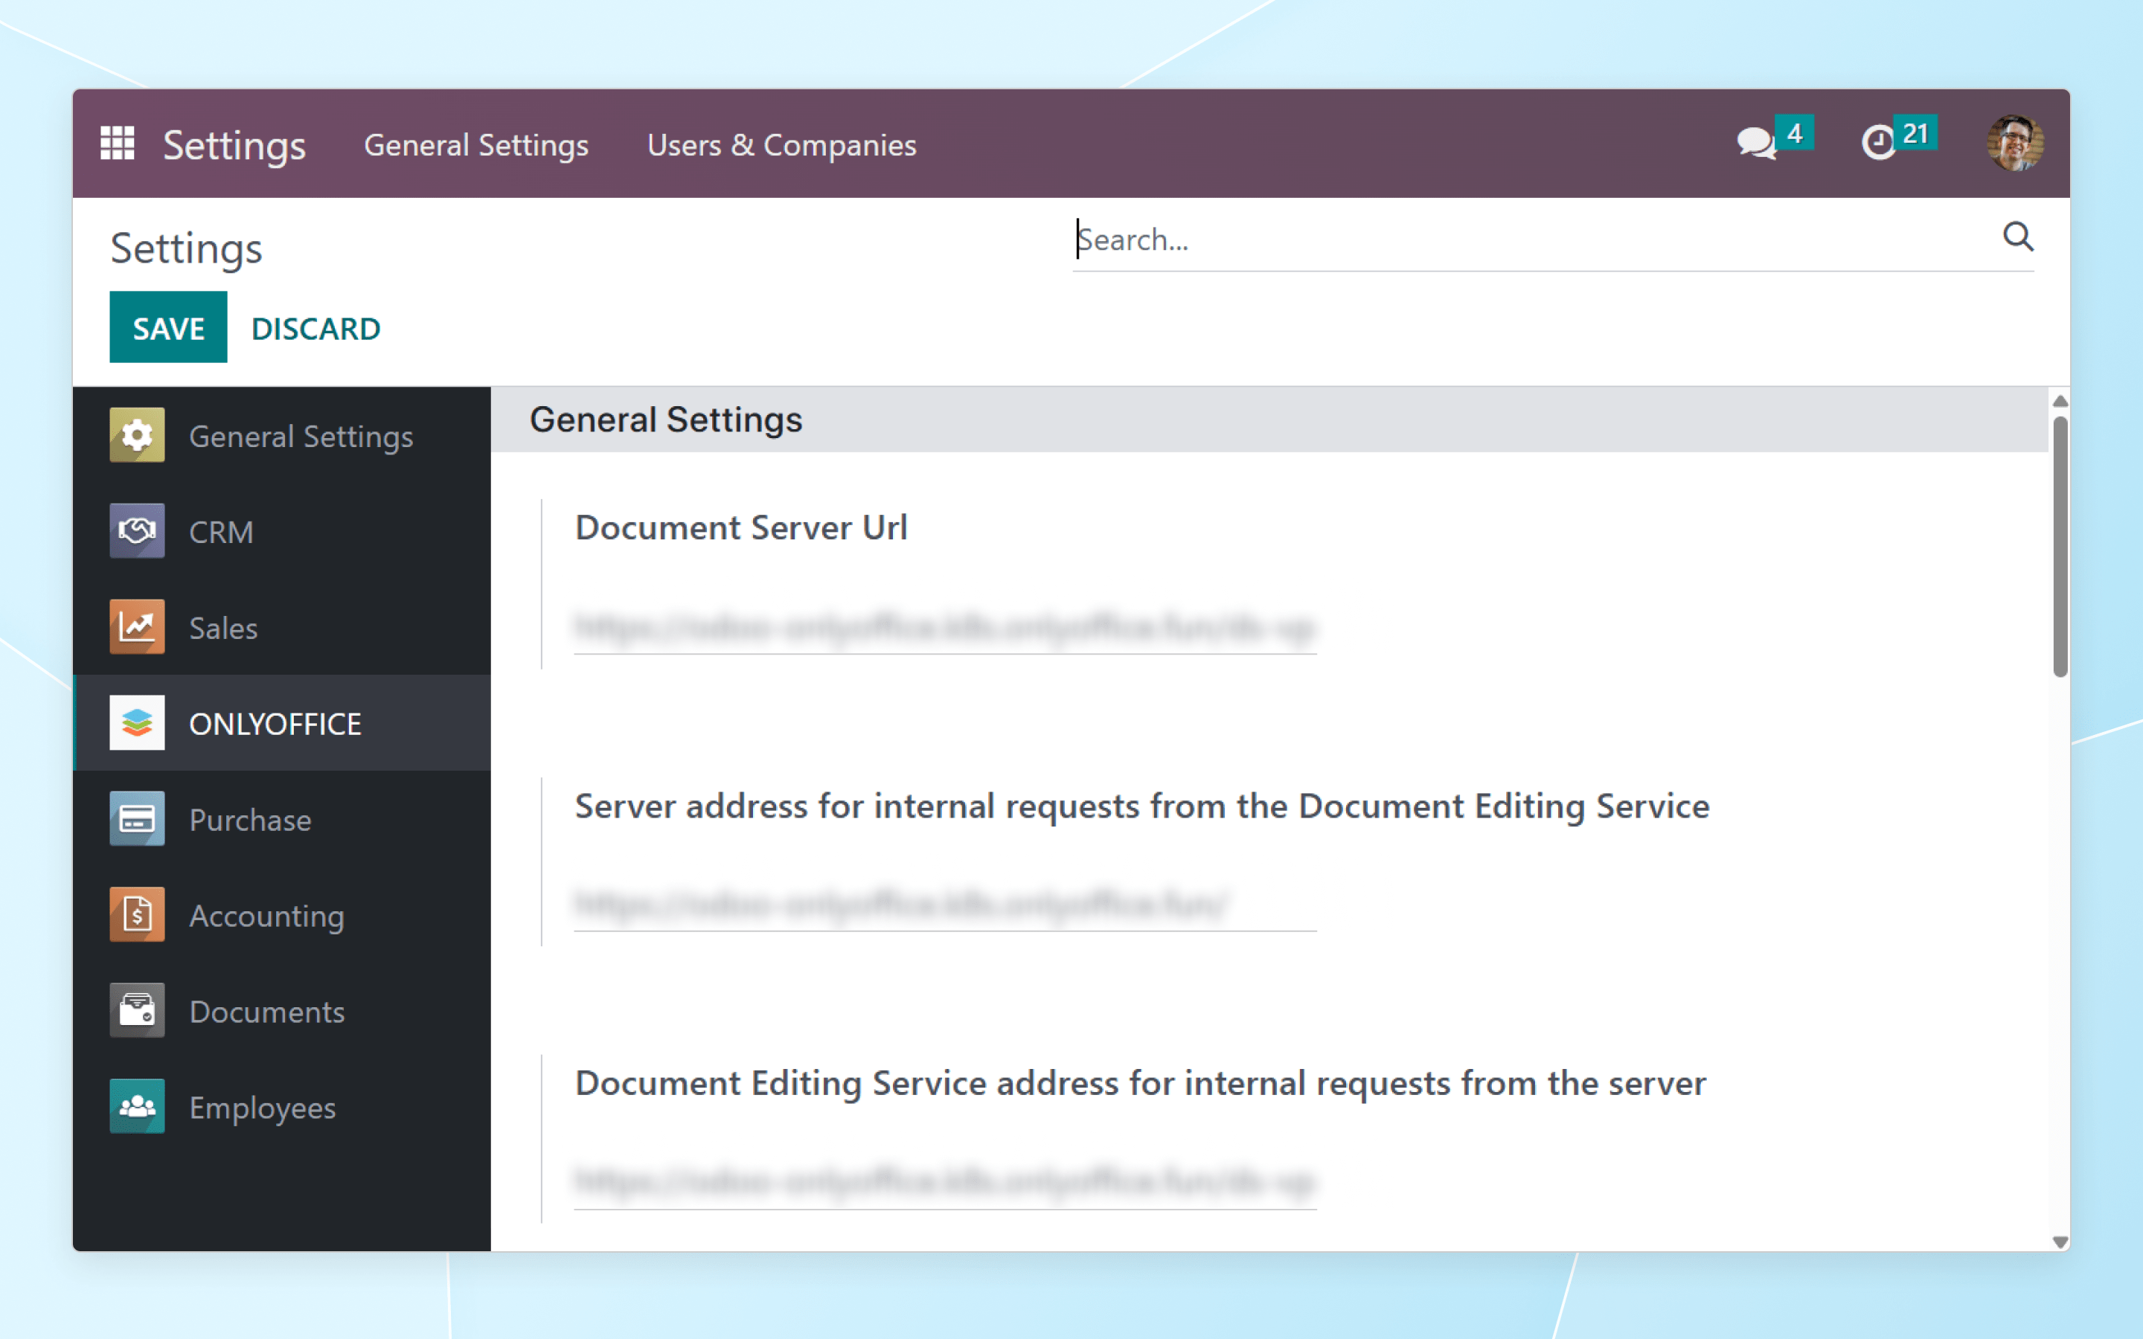The height and width of the screenshot is (1339, 2143).
Task: Select the Accounting icon in sidebar
Action: tap(137, 915)
